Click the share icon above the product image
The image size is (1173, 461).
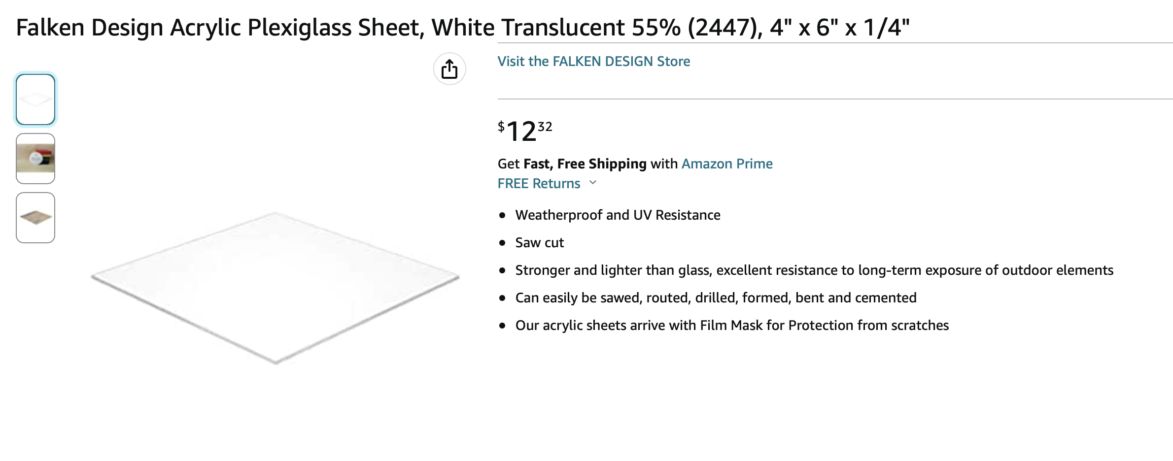(x=449, y=69)
